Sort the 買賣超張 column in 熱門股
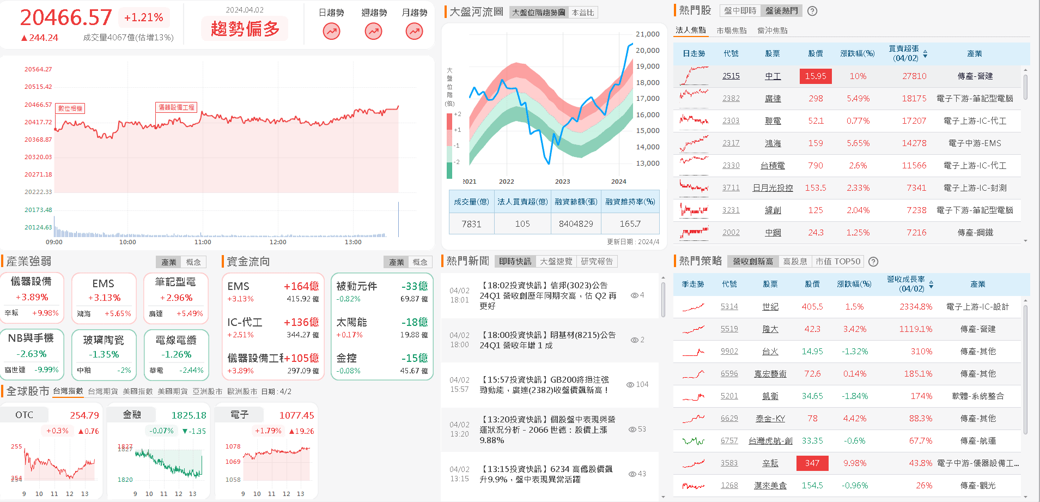Image resolution: width=1040 pixels, height=502 pixels. tap(925, 54)
